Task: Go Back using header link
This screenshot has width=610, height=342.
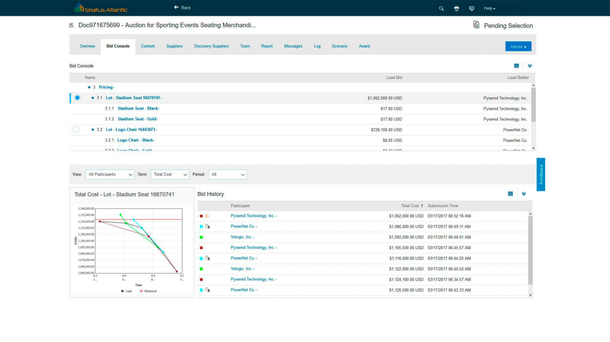Action: tap(182, 8)
